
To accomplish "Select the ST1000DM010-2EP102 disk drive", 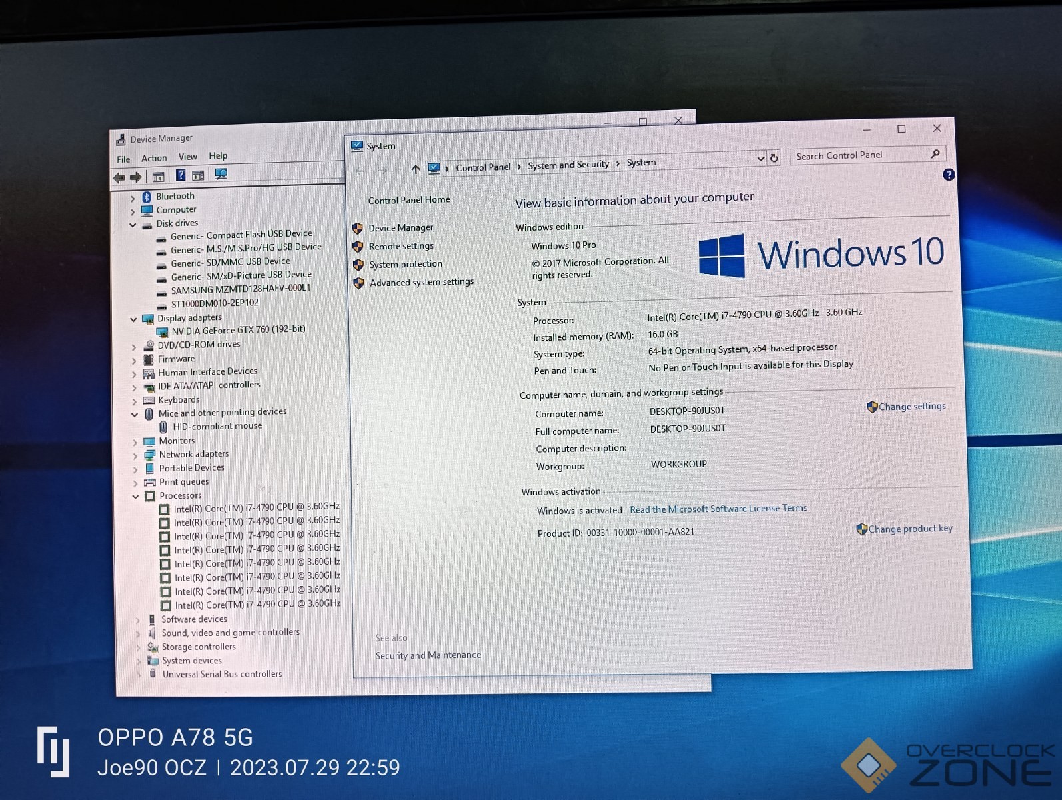I will pyautogui.click(x=215, y=303).
